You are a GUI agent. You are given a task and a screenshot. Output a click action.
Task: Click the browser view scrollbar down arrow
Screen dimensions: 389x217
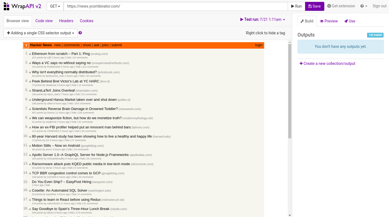pyautogui.click(x=290, y=215)
